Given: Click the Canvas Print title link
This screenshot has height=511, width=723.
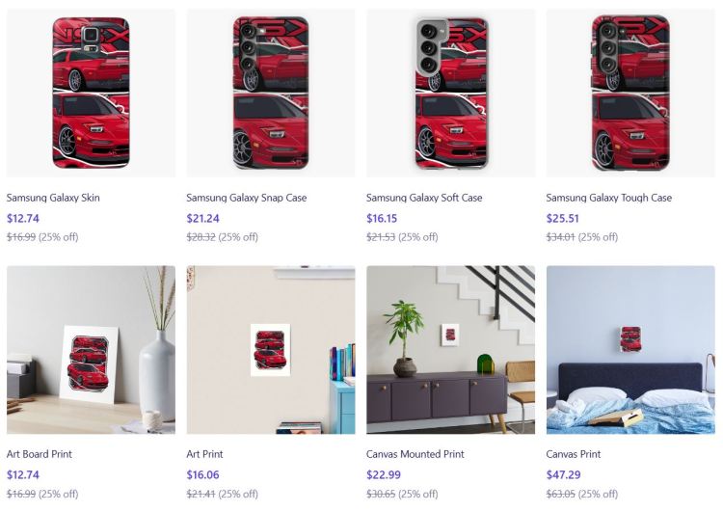Looking at the screenshot, I should coord(574,454).
